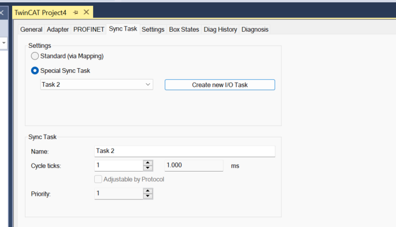Open the General tab
The width and height of the screenshot is (396, 227).
click(x=31, y=29)
